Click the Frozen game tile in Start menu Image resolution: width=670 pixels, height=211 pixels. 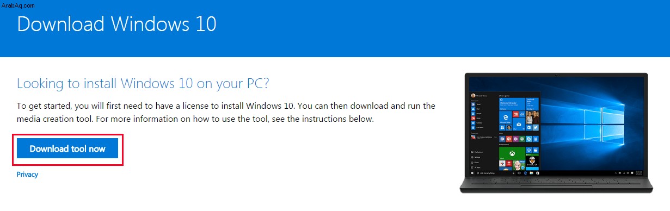[x=519, y=165]
